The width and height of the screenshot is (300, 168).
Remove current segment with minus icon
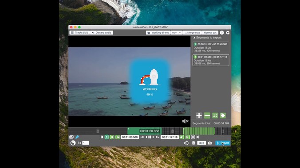click(207, 115)
